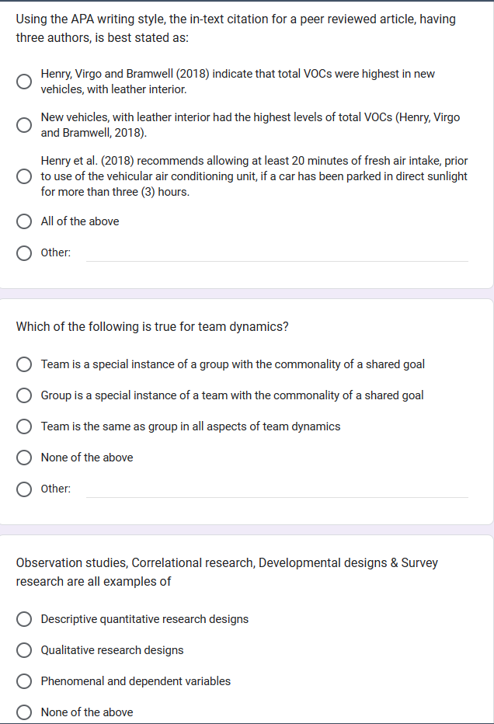Click Other text field in APA question

[277, 253]
